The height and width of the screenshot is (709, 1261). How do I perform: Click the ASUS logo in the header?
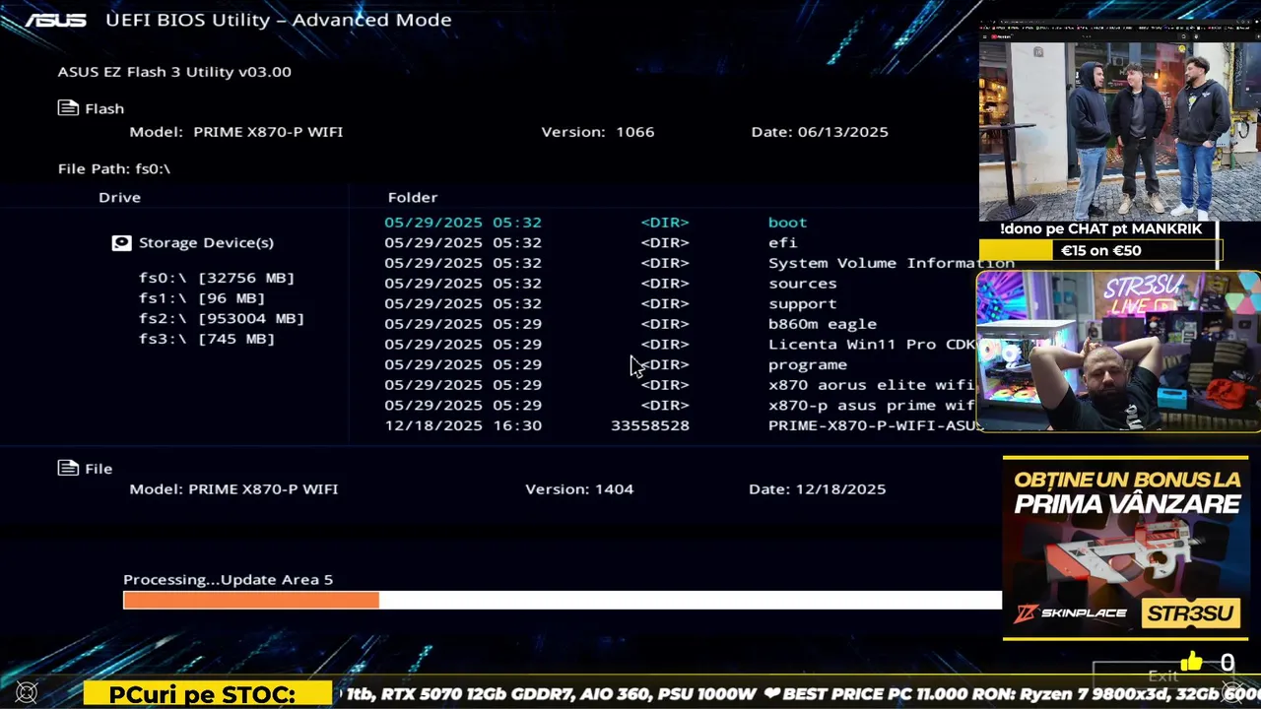point(55,20)
